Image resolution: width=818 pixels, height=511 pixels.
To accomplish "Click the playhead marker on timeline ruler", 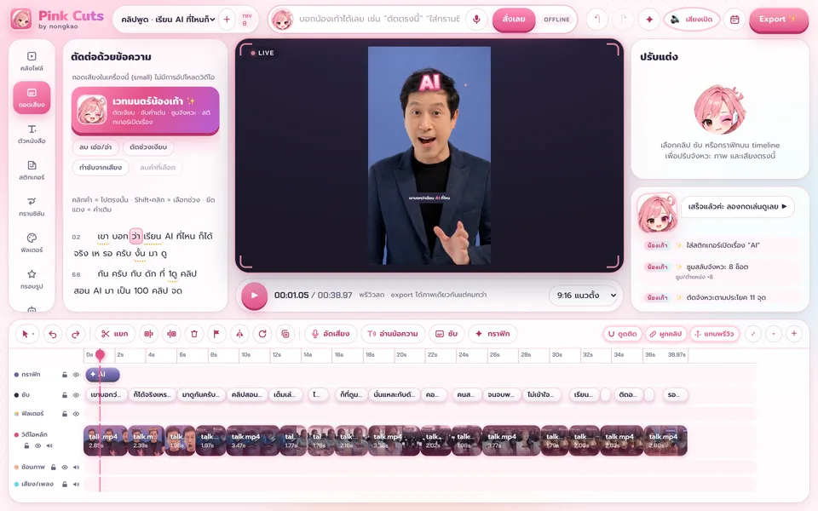I will 100,354.
